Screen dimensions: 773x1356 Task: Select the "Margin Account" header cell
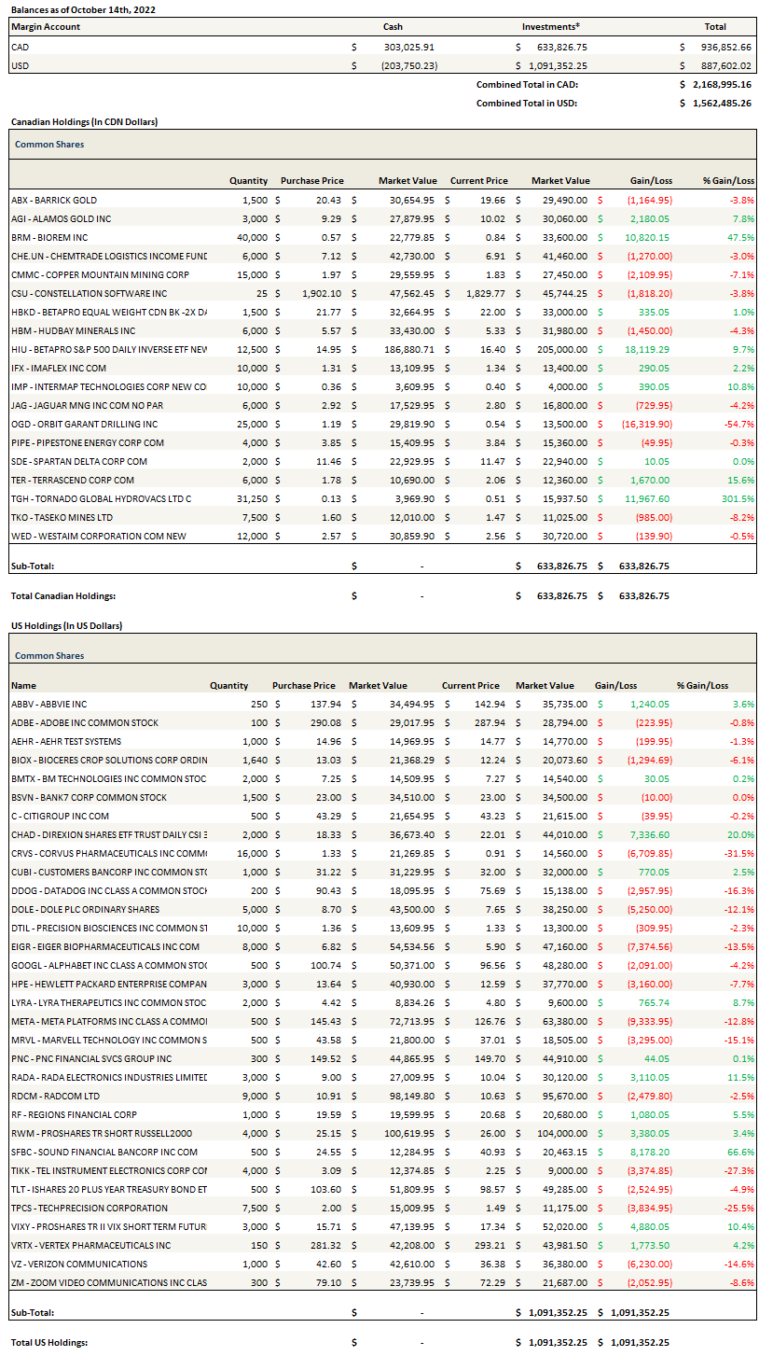click(45, 27)
